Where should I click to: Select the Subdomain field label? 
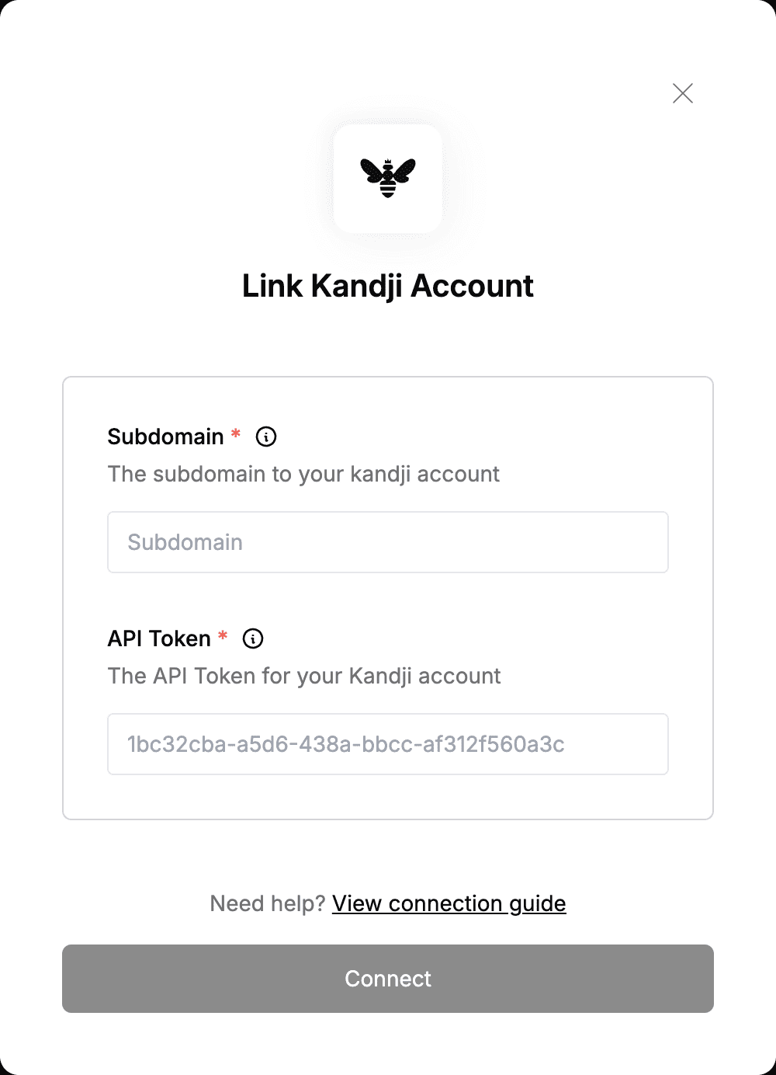tap(165, 437)
